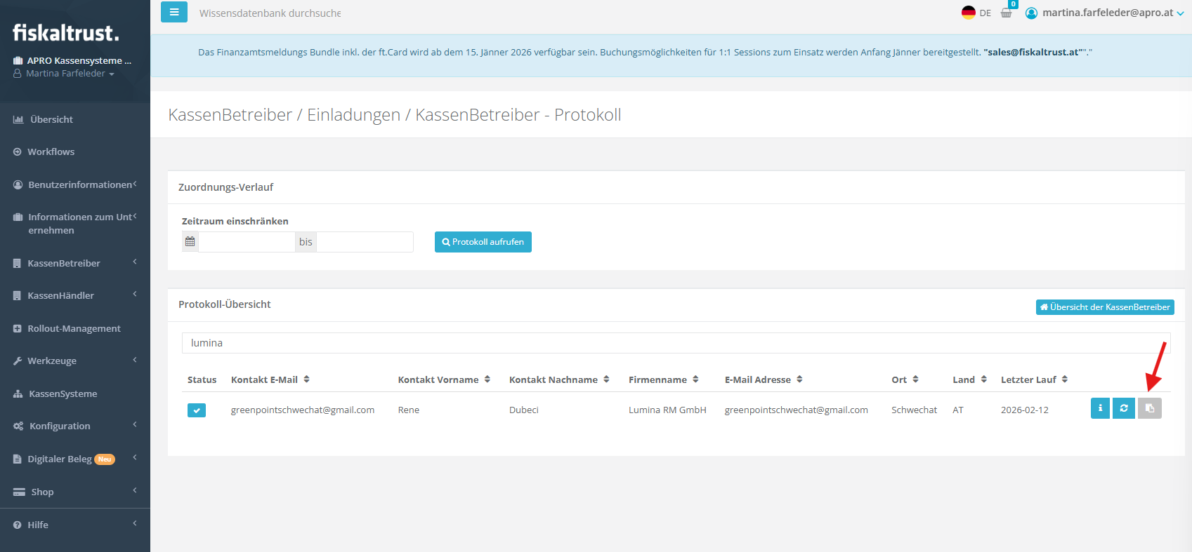Click the refresh icon in the Lumina row
Image resolution: width=1192 pixels, height=552 pixels.
point(1124,408)
